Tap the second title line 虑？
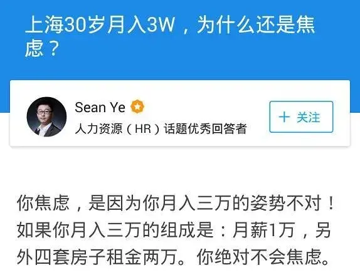The height and width of the screenshot is (280, 360). coord(42,48)
